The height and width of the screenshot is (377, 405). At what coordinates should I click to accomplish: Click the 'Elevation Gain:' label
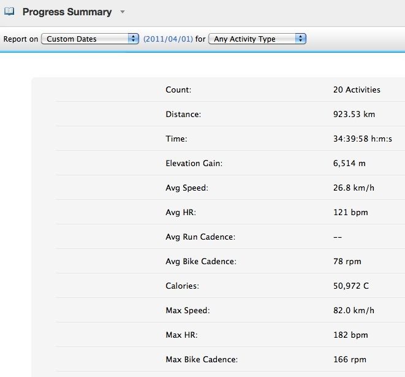coord(194,163)
